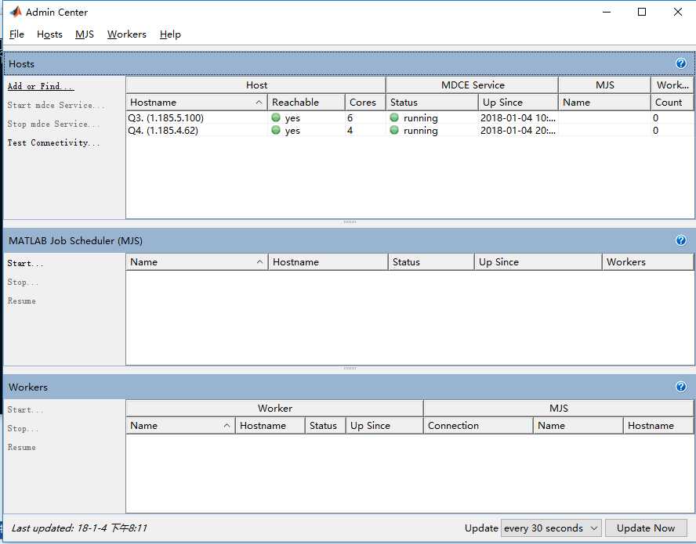
Task: Click Start mdce Service link
Action: click(x=56, y=105)
